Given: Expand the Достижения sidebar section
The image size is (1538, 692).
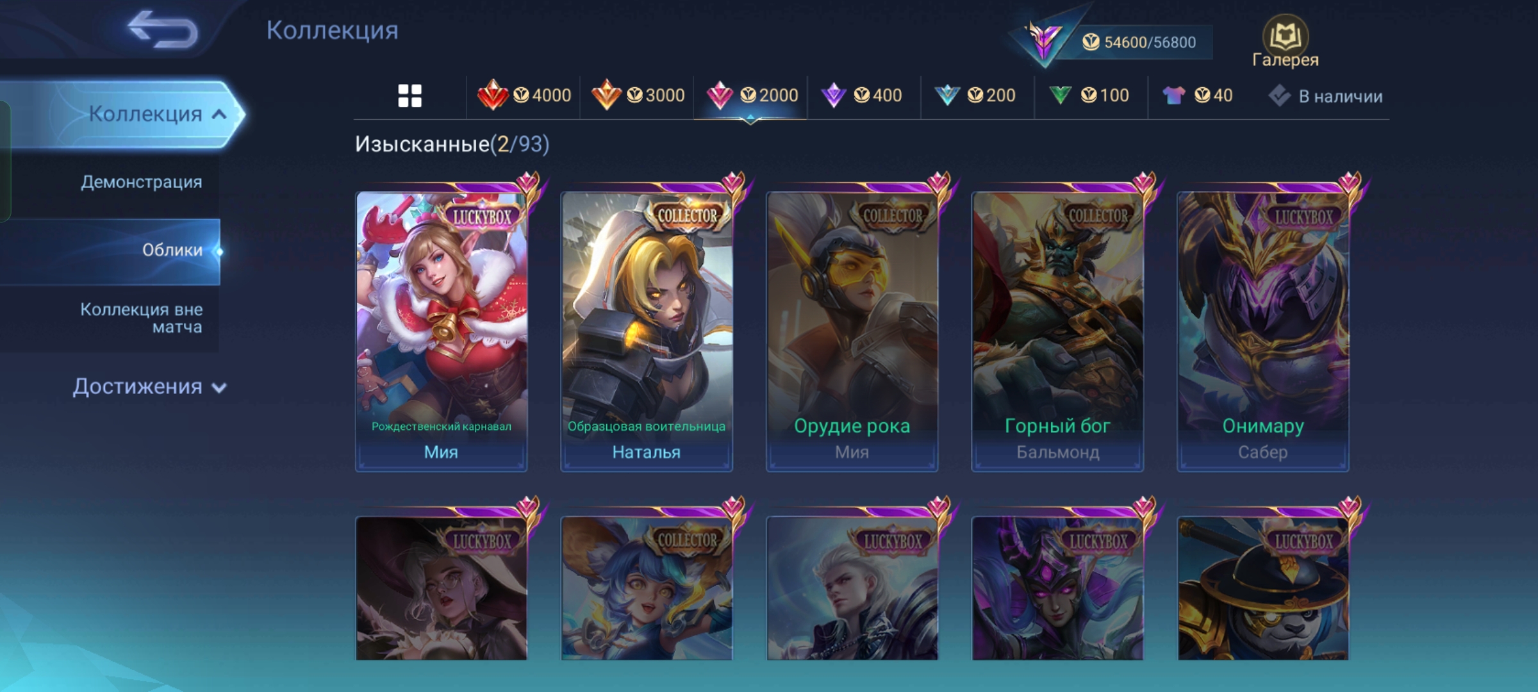Looking at the screenshot, I should [149, 386].
